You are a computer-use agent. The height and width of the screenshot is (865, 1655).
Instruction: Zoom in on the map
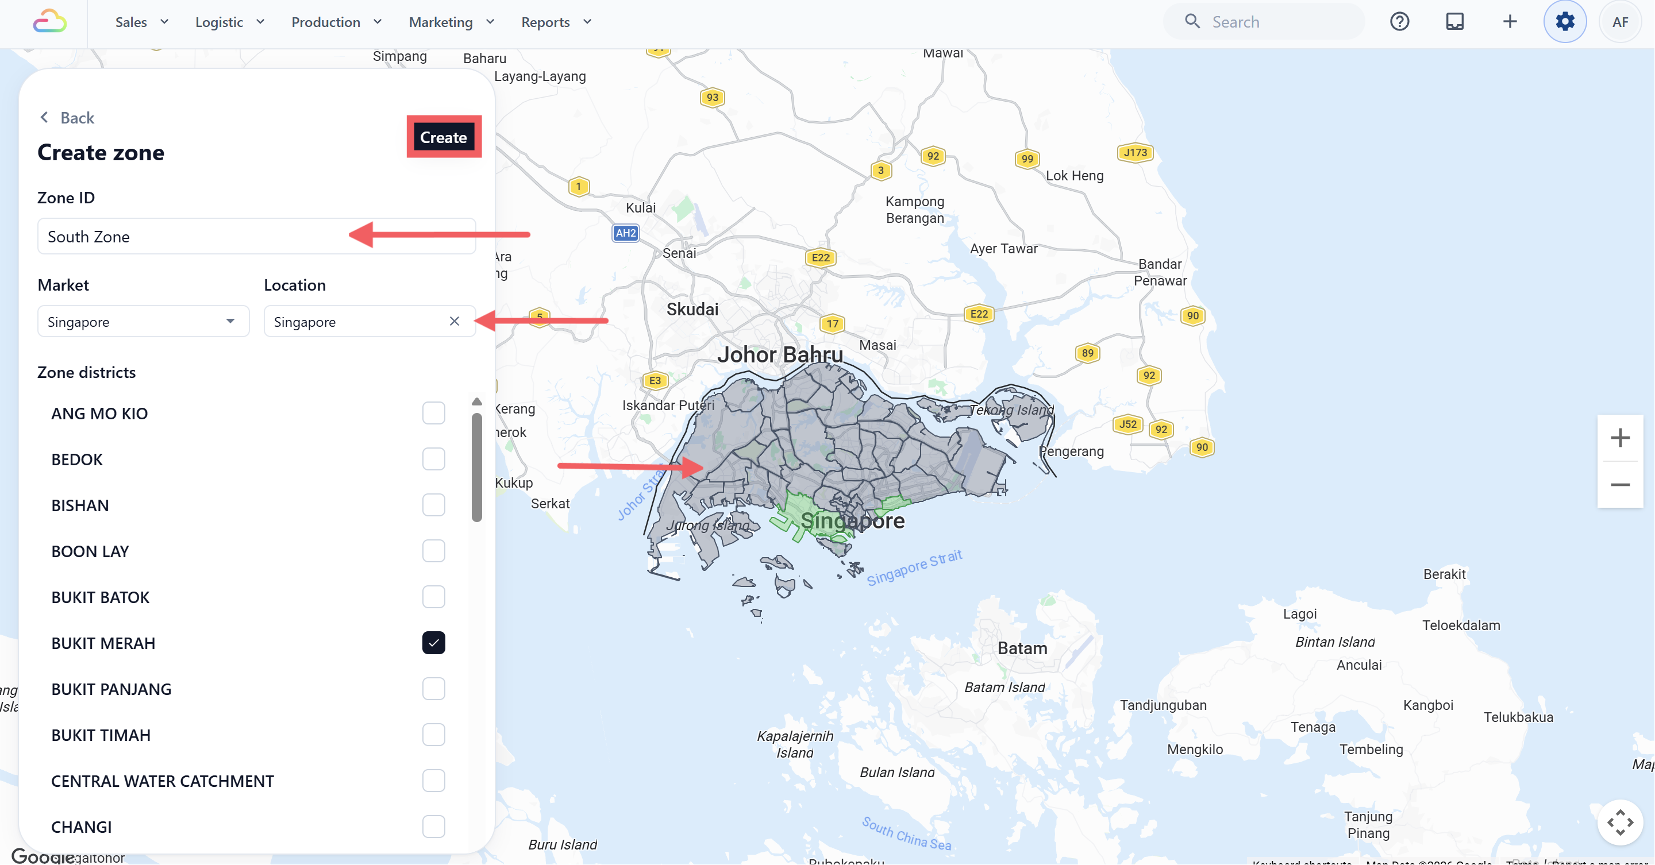(1620, 438)
